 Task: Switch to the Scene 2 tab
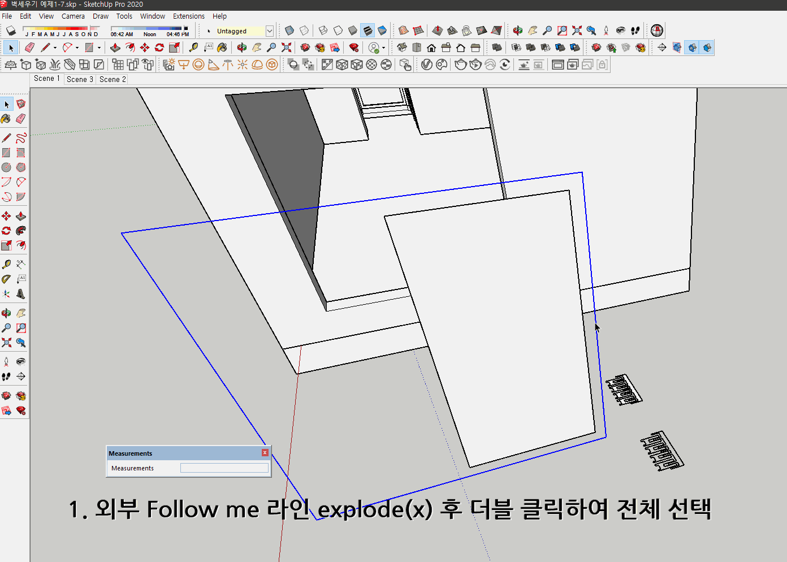(x=112, y=79)
